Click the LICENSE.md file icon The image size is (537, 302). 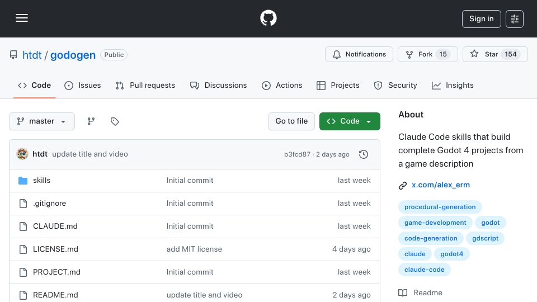click(23, 249)
